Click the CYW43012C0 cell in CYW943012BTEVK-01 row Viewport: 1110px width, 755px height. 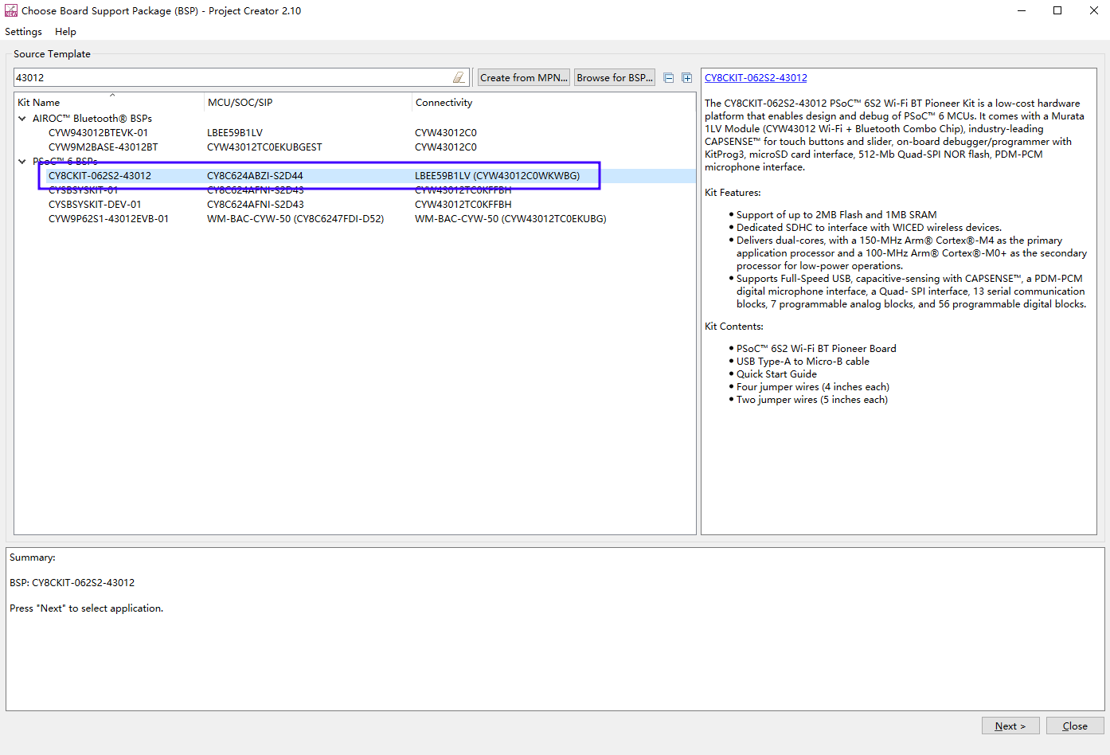pos(445,132)
